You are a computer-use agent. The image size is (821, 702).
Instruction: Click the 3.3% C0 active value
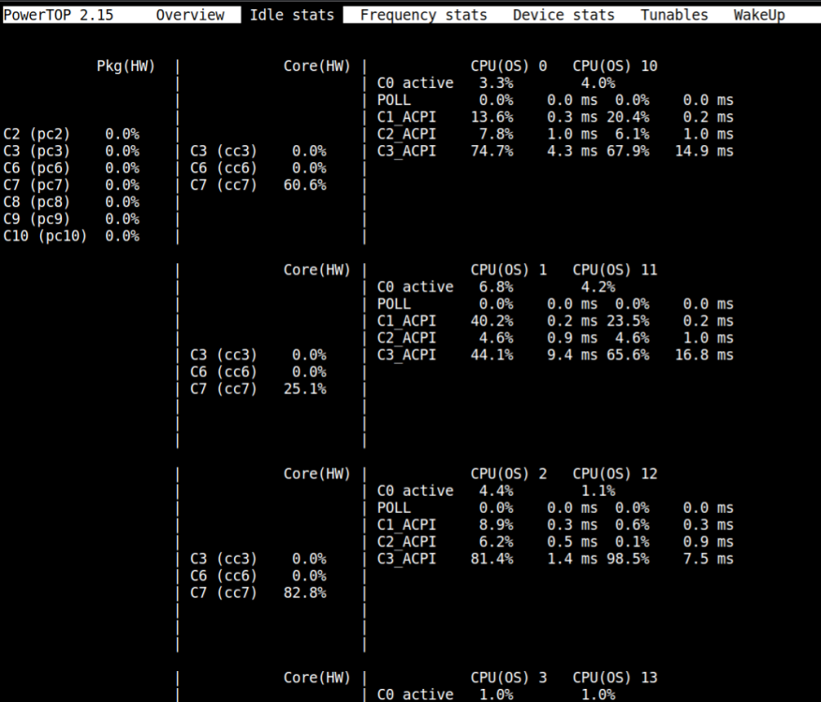tap(496, 83)
